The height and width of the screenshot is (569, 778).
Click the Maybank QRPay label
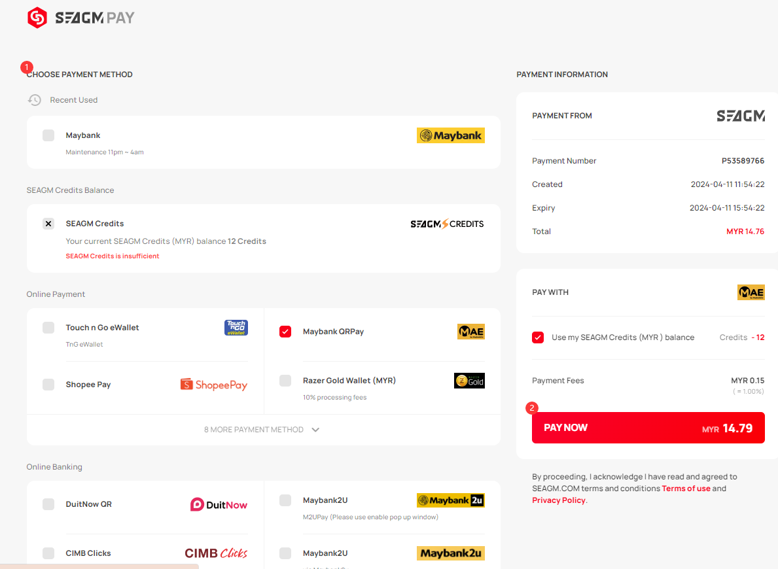[x=334, y=332]
